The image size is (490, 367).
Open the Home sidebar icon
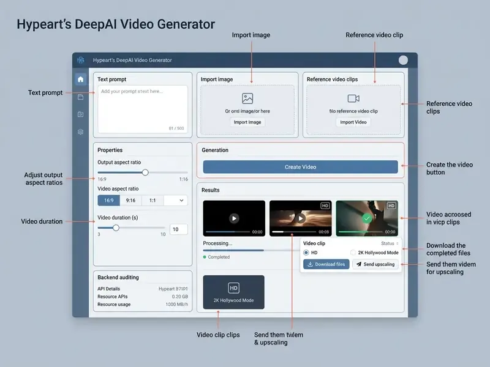pos(80,80)
